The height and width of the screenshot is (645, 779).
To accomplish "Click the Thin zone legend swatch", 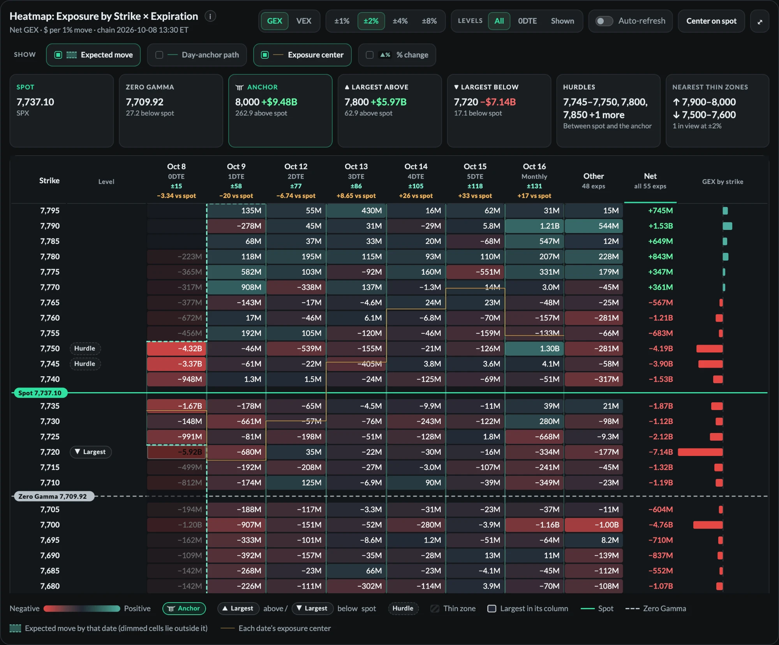I will tap(435, 608).
